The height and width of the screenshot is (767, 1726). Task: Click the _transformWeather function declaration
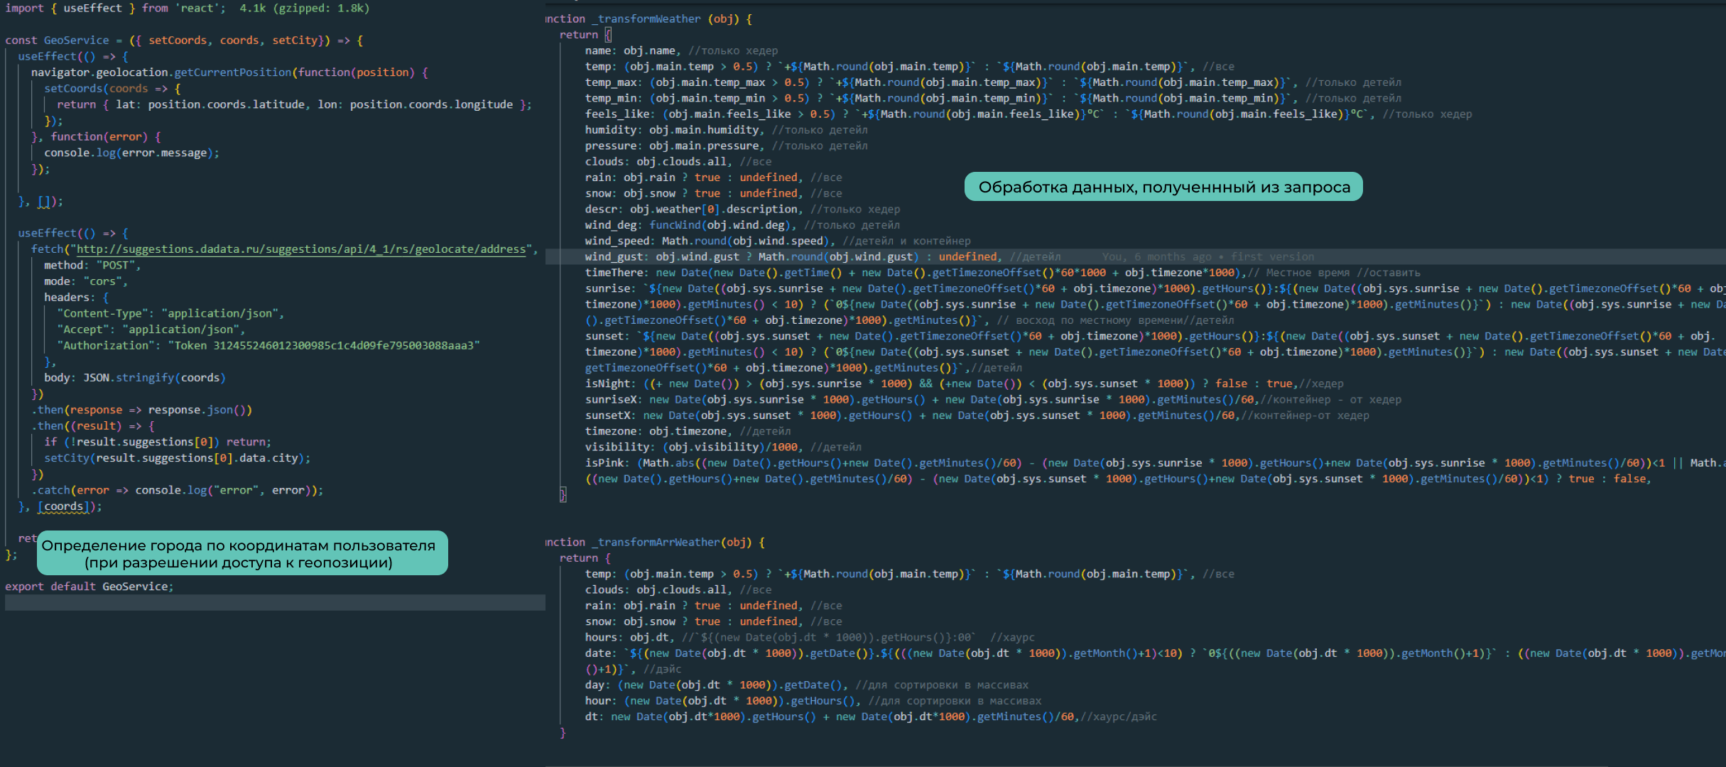click(x=649, y=19)
